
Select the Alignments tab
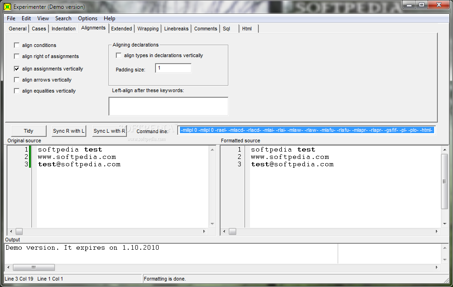[93, 28]
